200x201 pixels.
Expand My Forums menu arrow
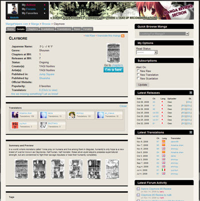tap(44, 9)
